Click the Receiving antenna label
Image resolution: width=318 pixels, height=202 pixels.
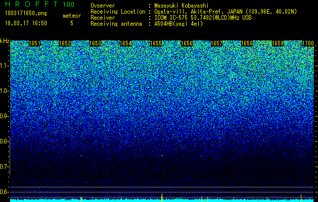[x=116, y=24]
